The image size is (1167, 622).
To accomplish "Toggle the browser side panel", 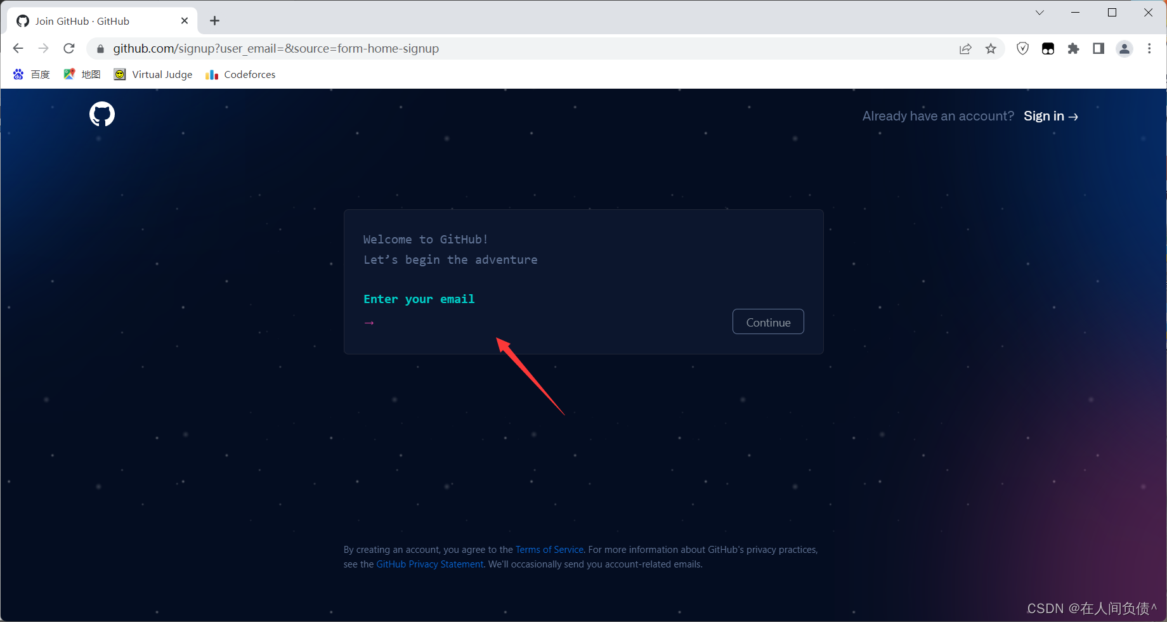I will pos(1099,49).
